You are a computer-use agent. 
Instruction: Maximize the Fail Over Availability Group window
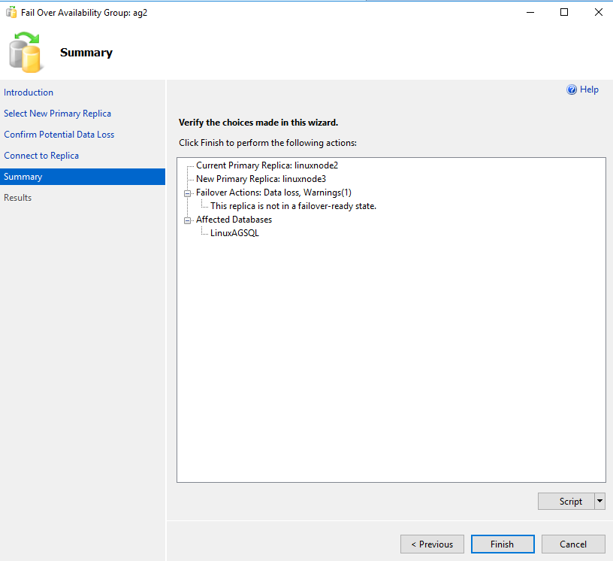[x=564, y=13]
